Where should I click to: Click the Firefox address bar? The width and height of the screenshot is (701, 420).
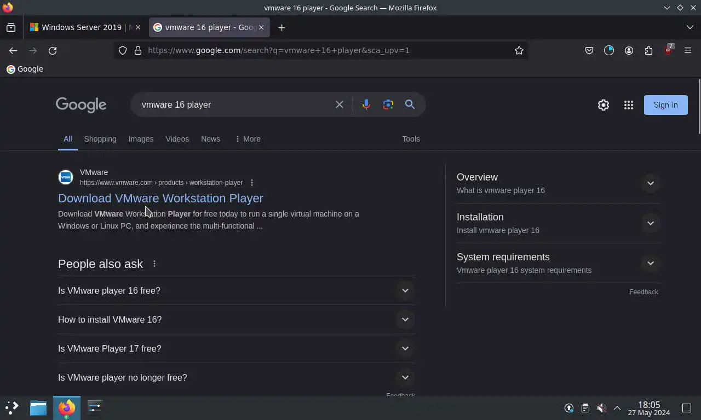(329, 50)
